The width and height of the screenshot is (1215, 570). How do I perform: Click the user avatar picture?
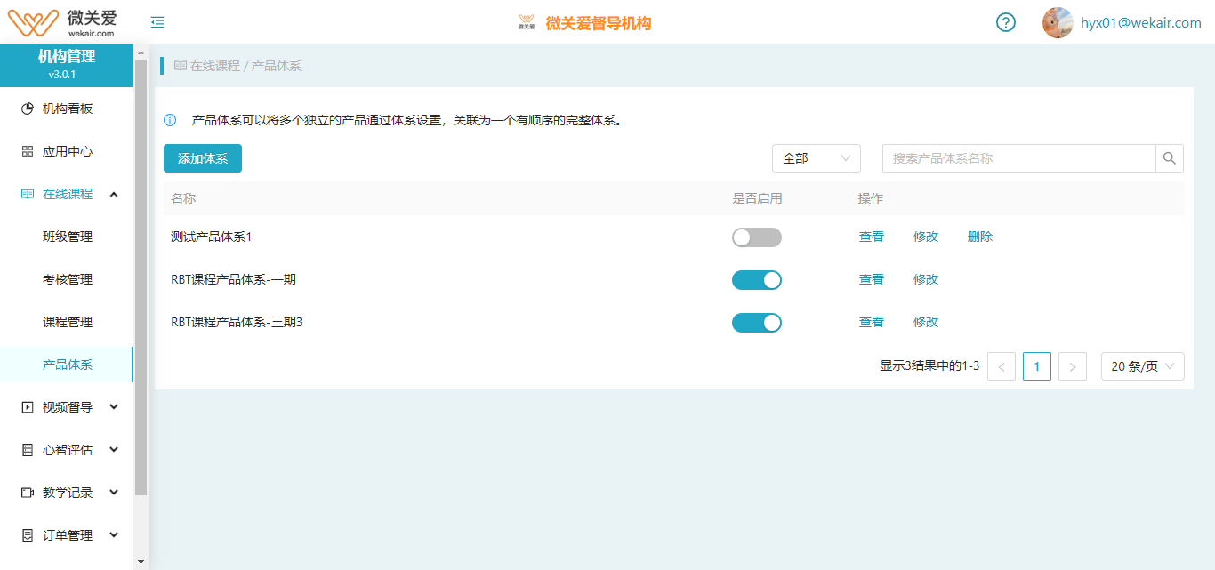(x=1058, y=22)
